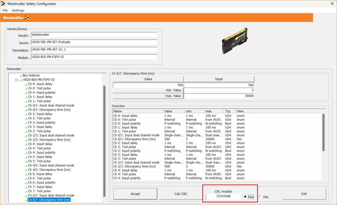Select the Dec radio button

click(260, 197)
